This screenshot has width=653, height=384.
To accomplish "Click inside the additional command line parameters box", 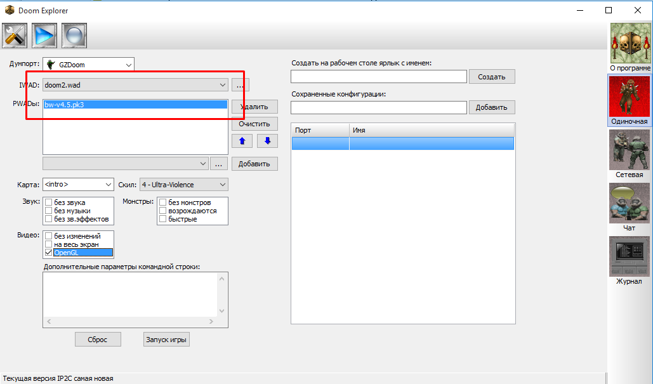I will pos(130,295).
